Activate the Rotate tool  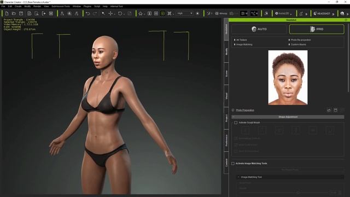coord(120,14)
